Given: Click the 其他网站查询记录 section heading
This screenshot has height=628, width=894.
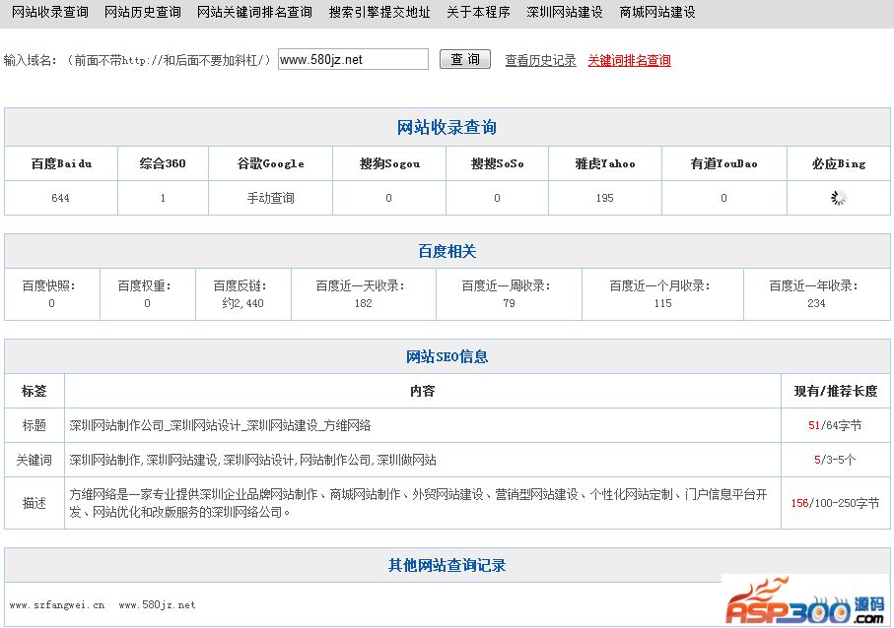Looking at the screenshot, I should point(447,565).
